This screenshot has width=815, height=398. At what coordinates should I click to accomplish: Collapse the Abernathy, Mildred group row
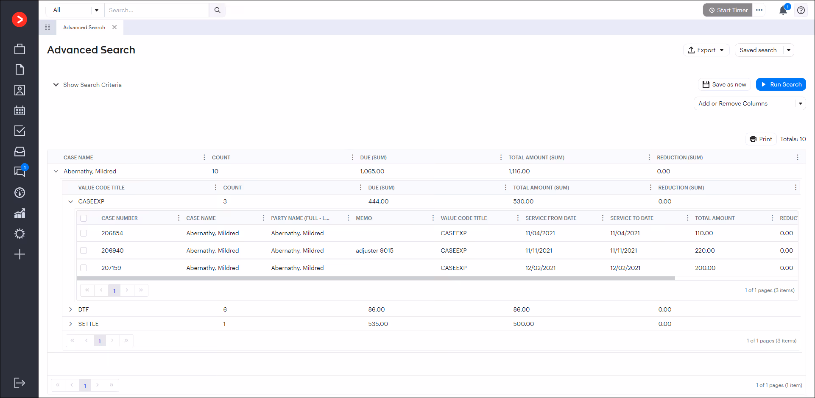[x=56, y=171]
